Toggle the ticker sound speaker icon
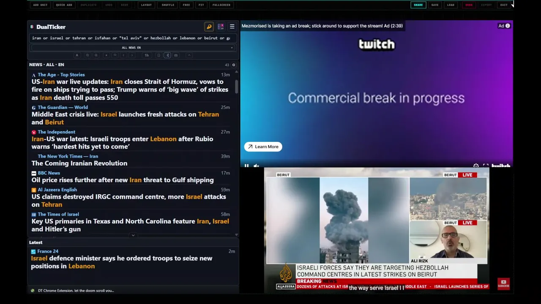Screen dimensions: 541x304 click(167, 55)
